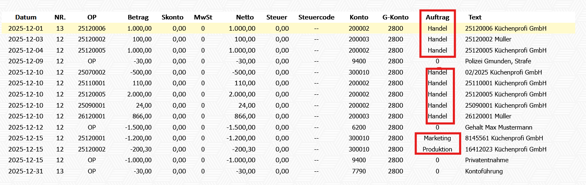Select the Text column header
This screenshot has height=185, width=586.
pos(475,17)
